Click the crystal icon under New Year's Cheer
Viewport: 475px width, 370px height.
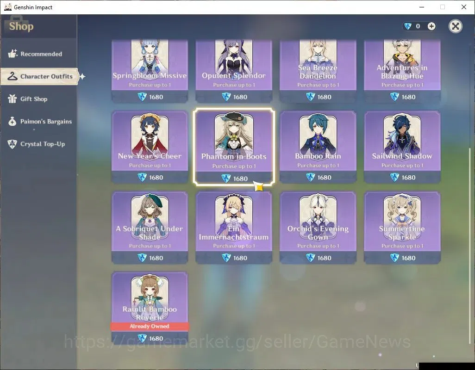[142, 177]
